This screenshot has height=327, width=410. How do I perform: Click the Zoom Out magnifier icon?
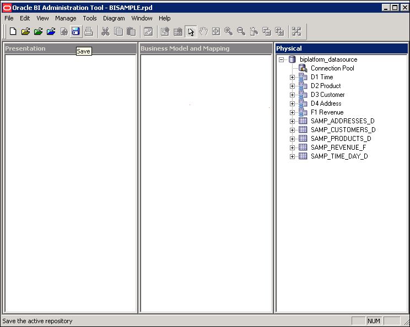pos(241,31)
